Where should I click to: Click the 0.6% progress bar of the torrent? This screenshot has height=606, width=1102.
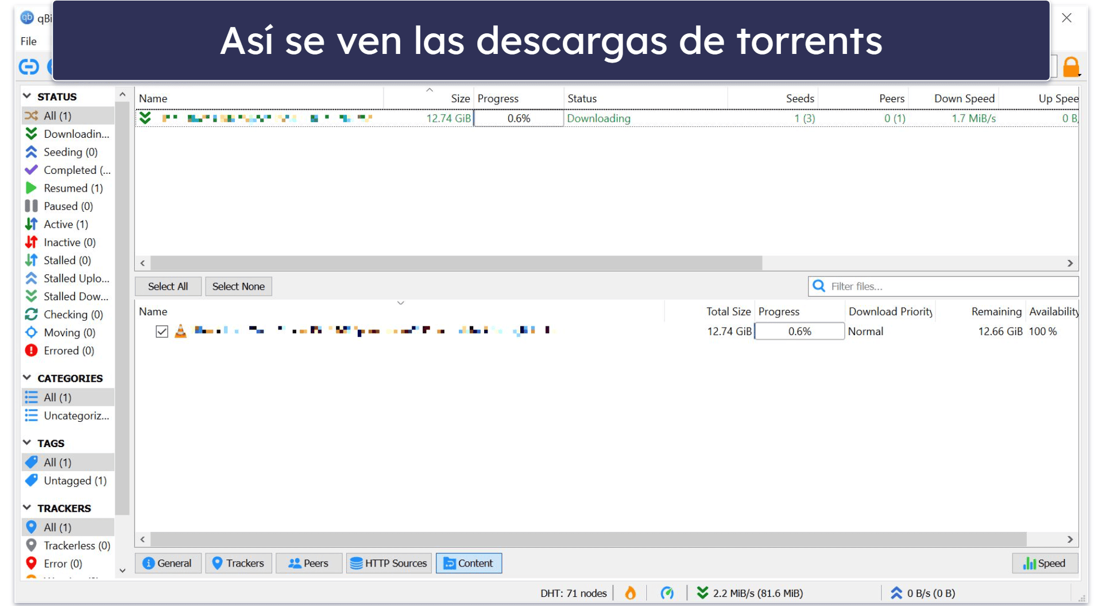pos(517,118)
